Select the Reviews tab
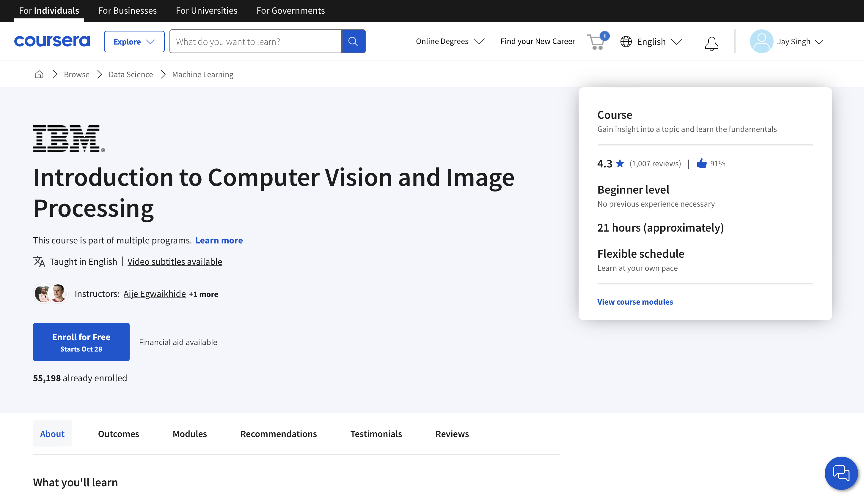This screenshot has width=864, height=497. [x=452, y=433]
